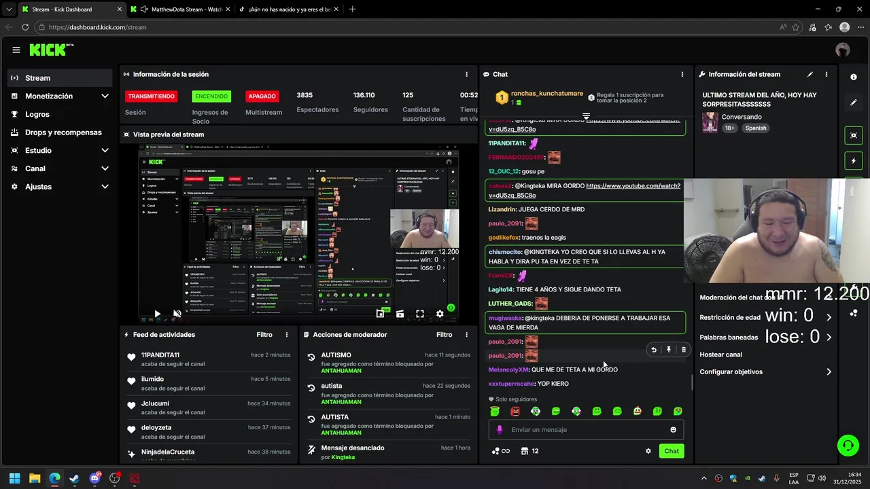Open Logros in the sidebar
The image size is (870, 489).
[x=60, y=114]
